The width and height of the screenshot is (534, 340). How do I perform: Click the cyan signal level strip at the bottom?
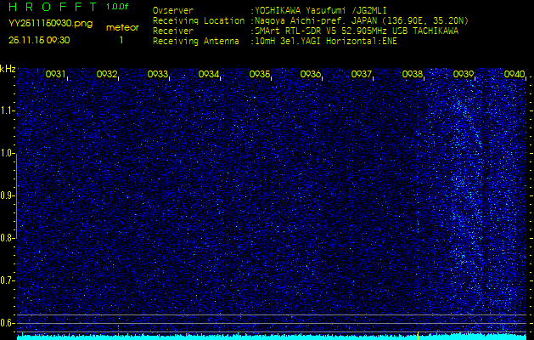pyautogui.click(x=272, y=337)
